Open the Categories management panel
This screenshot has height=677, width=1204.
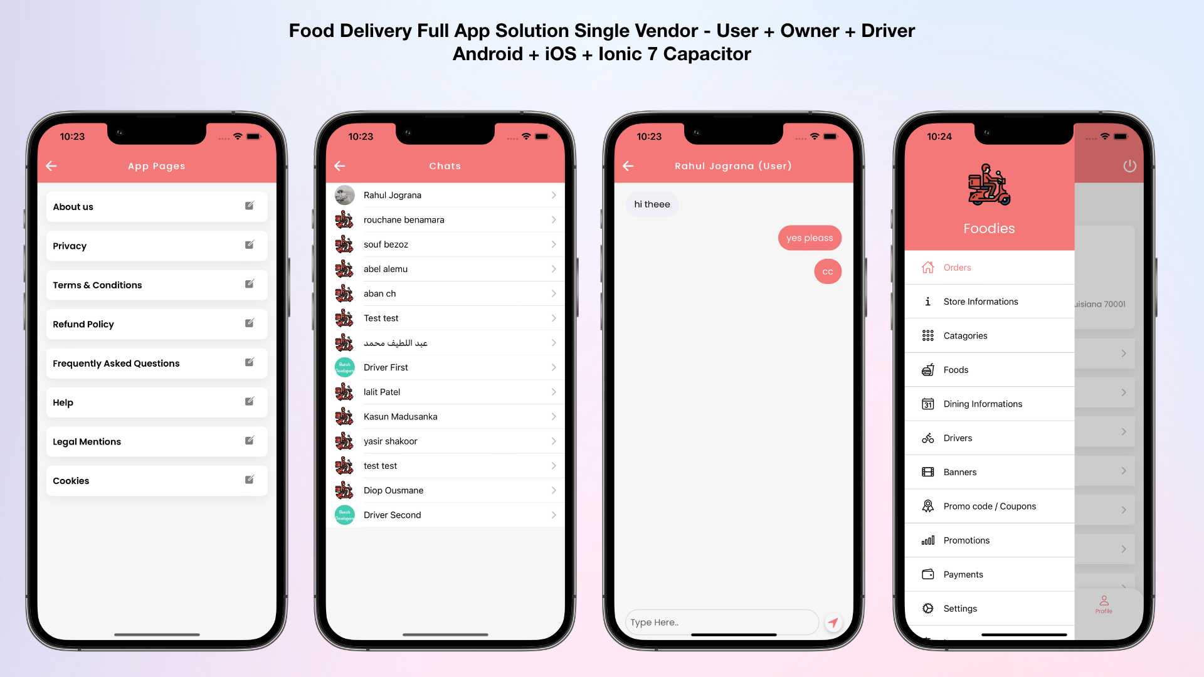point(964,335)
